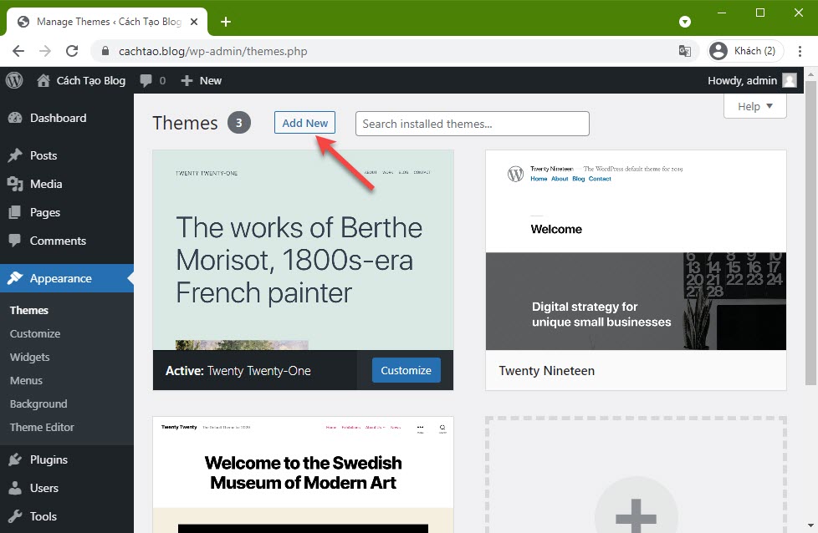Image resolution: width=818 pixels, height=533 pixels.
Task: Close the Manage Themes tab
Action: (x=193, y=22)
